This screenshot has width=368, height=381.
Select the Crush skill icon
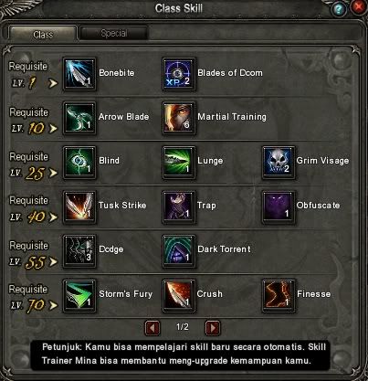pos(179,295)
